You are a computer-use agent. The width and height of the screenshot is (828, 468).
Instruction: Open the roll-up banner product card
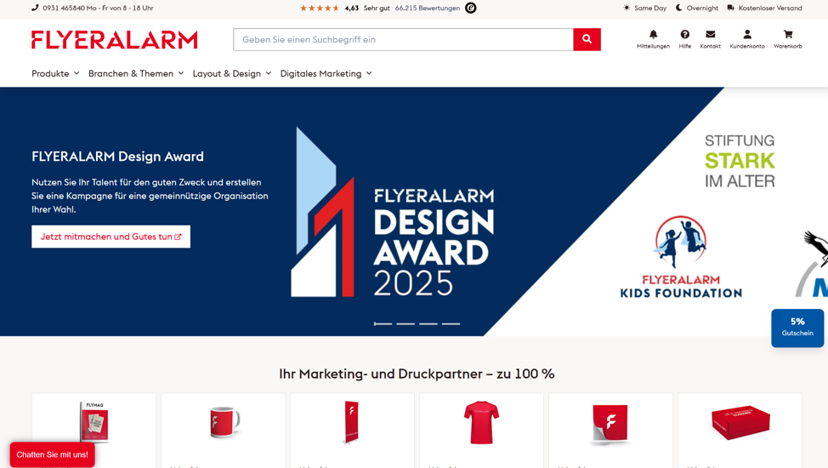(352, 431)
